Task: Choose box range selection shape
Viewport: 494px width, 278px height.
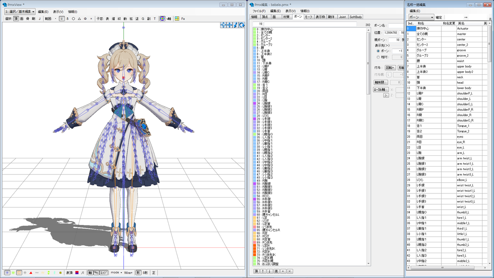Action: tap(61, 19)
